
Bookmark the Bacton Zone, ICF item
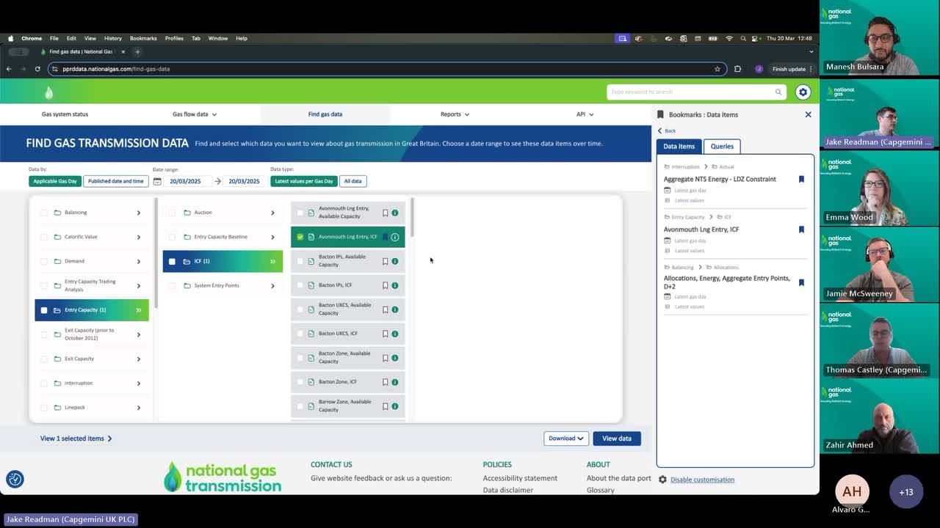(385, 382)
